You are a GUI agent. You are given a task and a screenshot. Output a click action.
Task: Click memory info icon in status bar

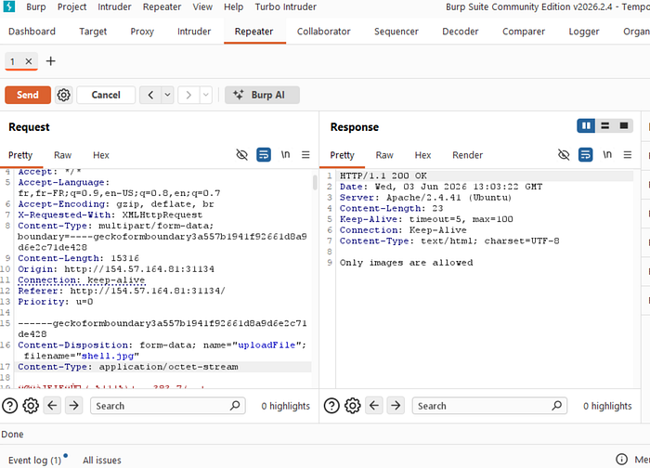point(621,459)
